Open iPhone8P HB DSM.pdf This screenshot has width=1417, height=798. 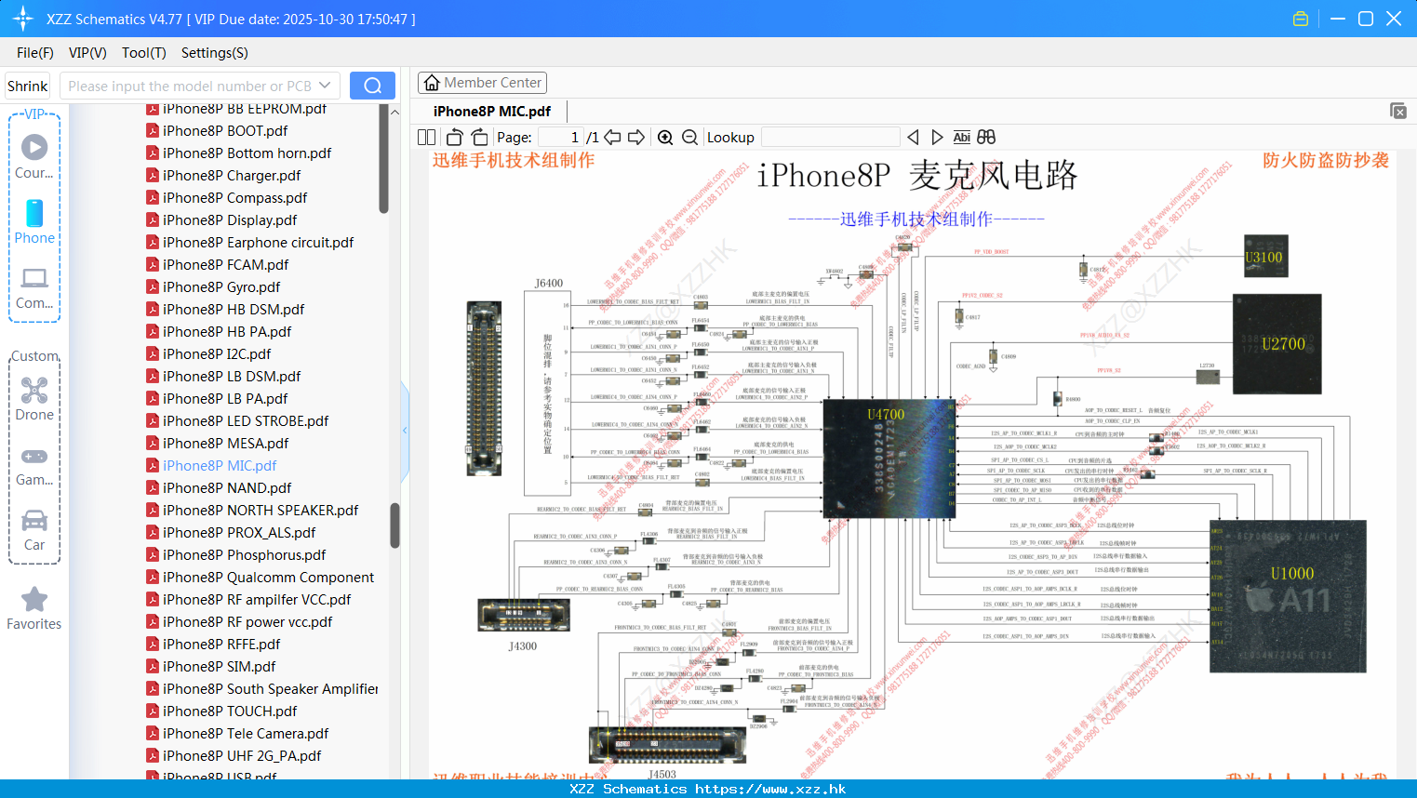click(234, 310)
